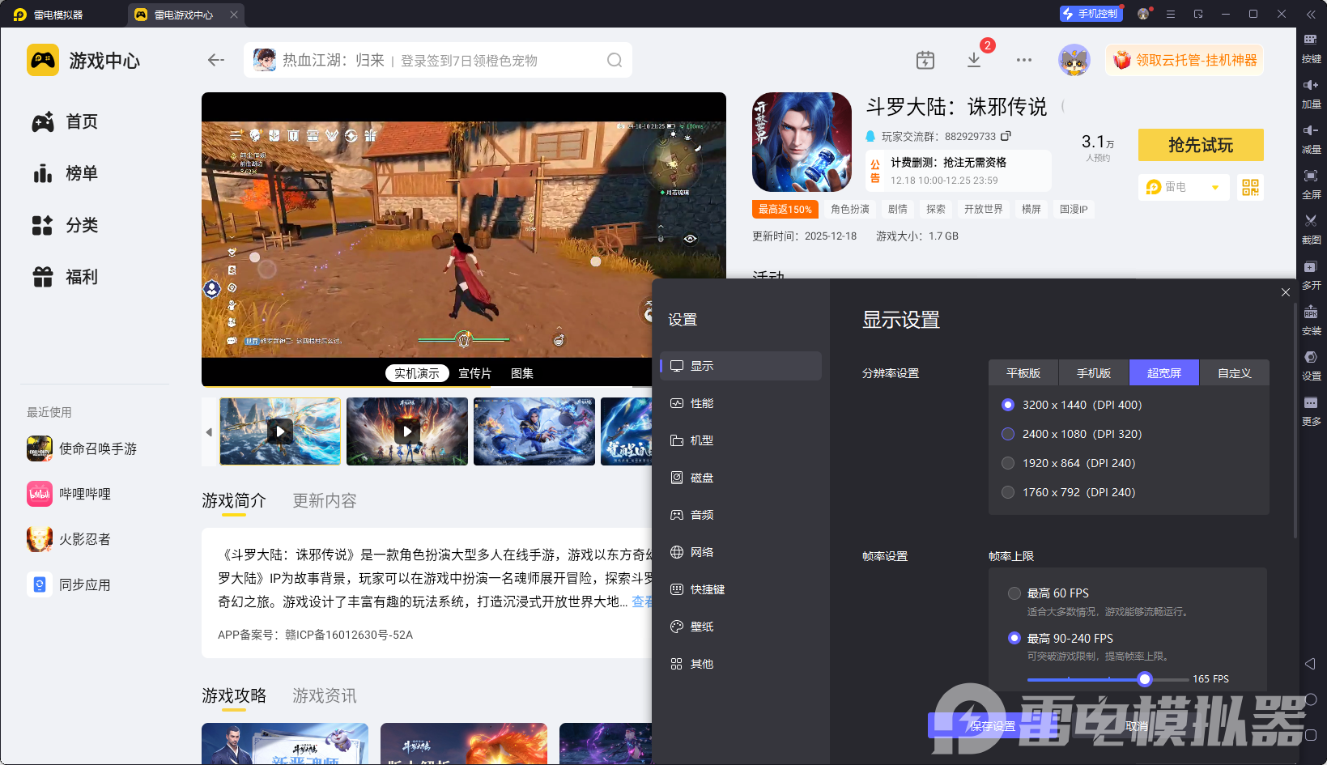Open the 更新内容 update notes tab
1327x765 pixels.
(x=325, y=501)
